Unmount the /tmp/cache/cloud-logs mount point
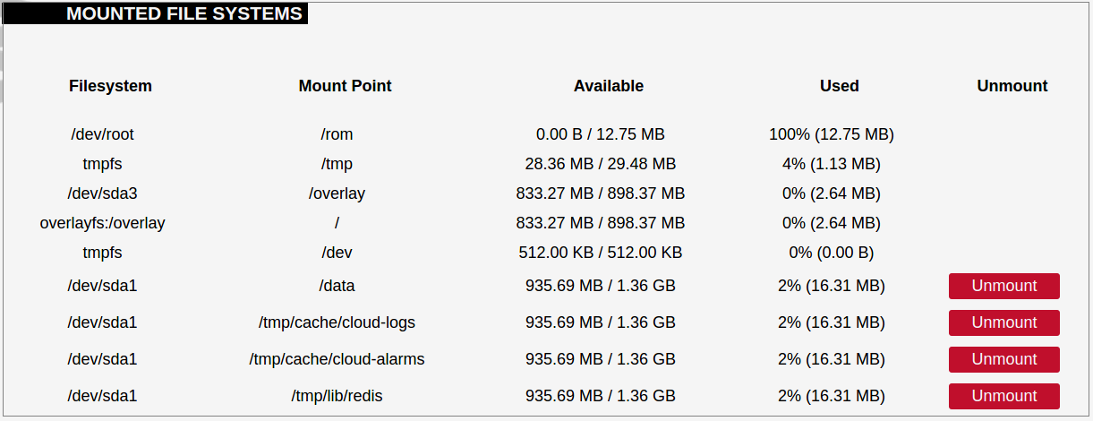This screenshot has width=1093, height=421. pos(1004,322)
